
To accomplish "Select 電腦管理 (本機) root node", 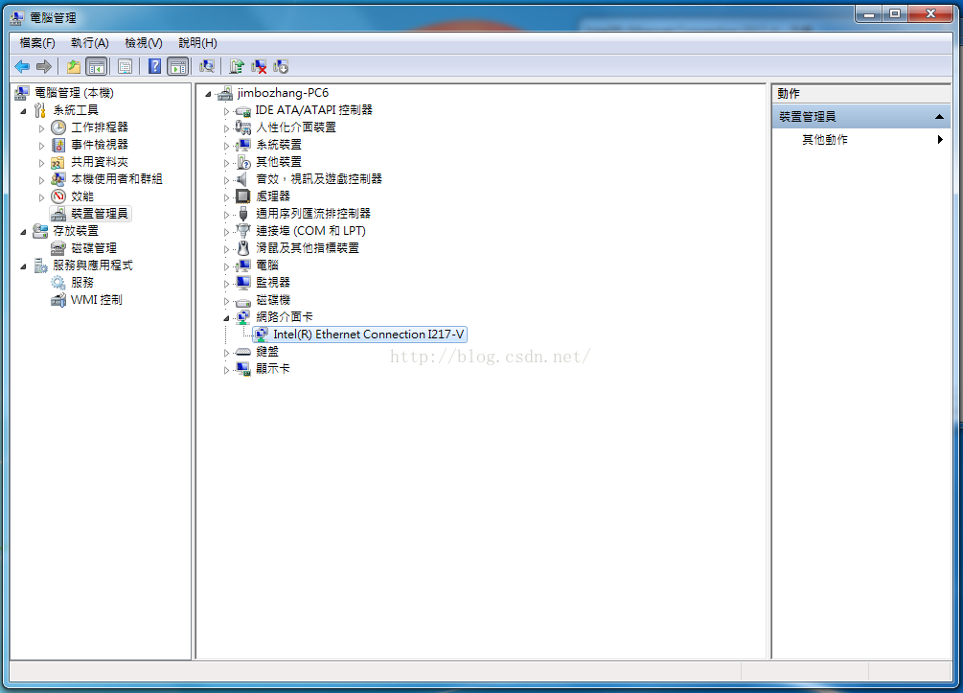I will click(x=74, y=93).
